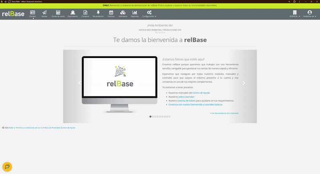
Task: Open the Reportes bar chart icon
Action: (x=135, y=13)
